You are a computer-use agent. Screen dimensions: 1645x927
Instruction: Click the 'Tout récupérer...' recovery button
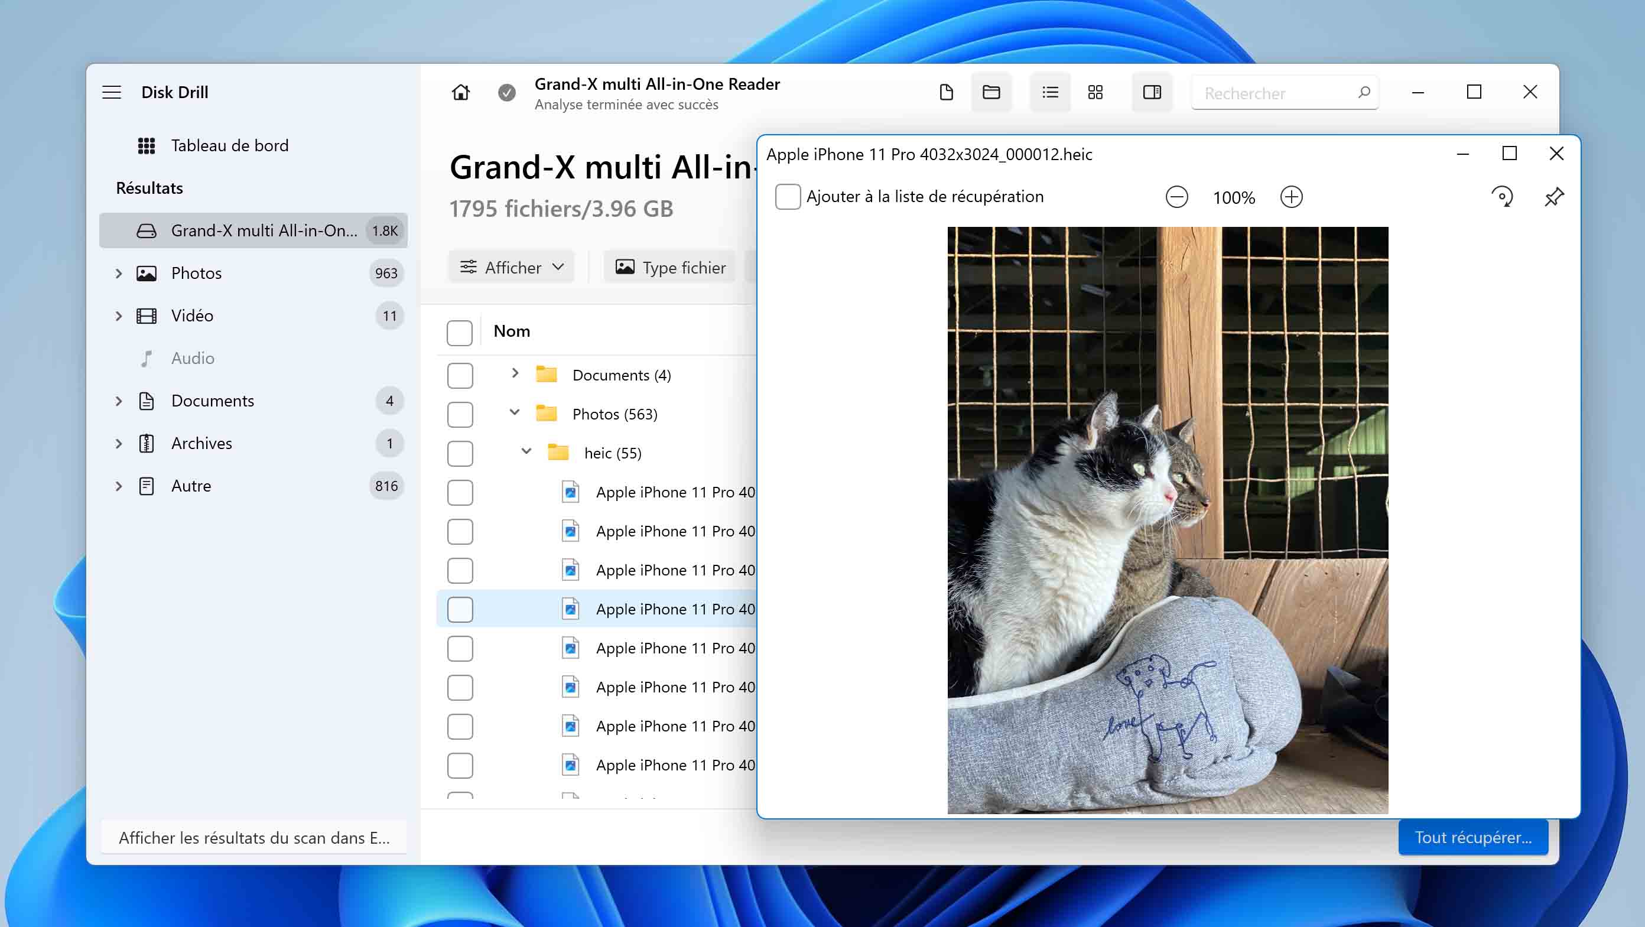pos(1473,837)
